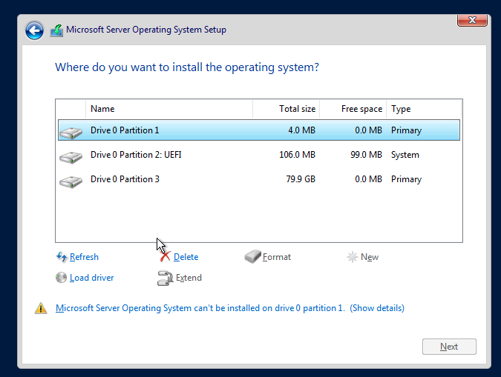Click drive icon for Drive 0 Partition 1

[71, 132]
